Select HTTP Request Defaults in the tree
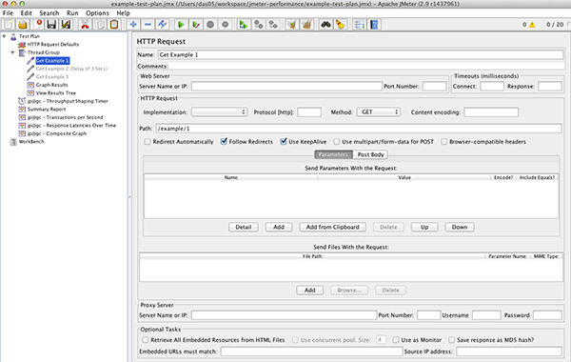 click(53, 45)
